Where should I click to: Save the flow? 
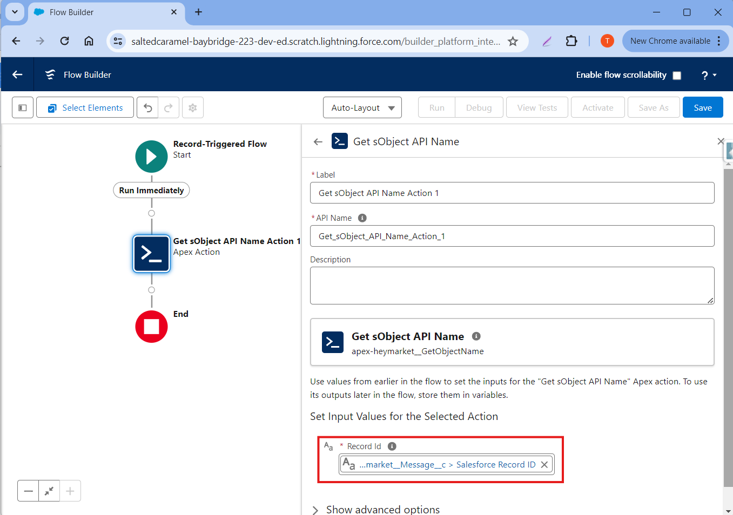[x=703, y=108]
